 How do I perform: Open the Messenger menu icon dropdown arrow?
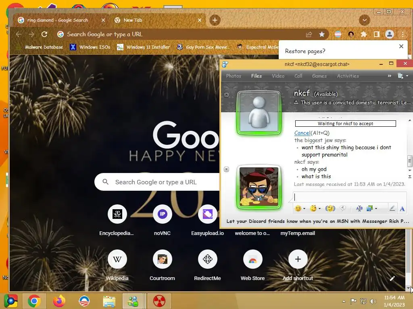click(x=407, y=76)
